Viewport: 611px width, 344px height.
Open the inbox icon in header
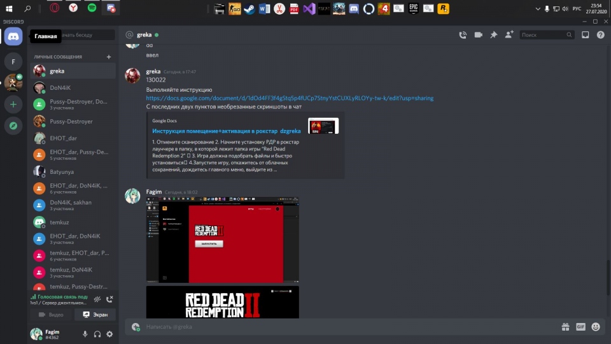[x=586, y=34]
